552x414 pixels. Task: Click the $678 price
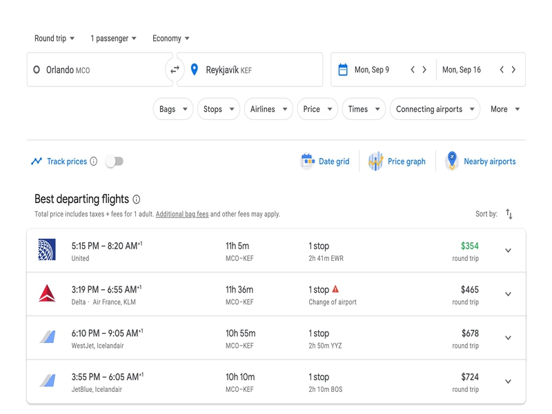point(470,333)
